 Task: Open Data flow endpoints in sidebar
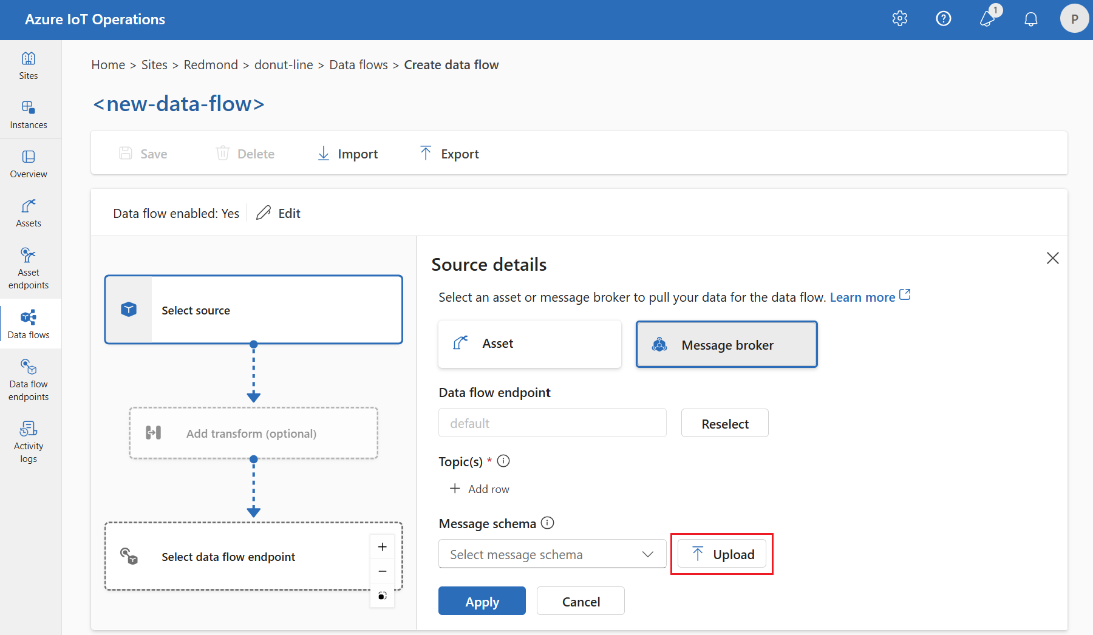29,381
